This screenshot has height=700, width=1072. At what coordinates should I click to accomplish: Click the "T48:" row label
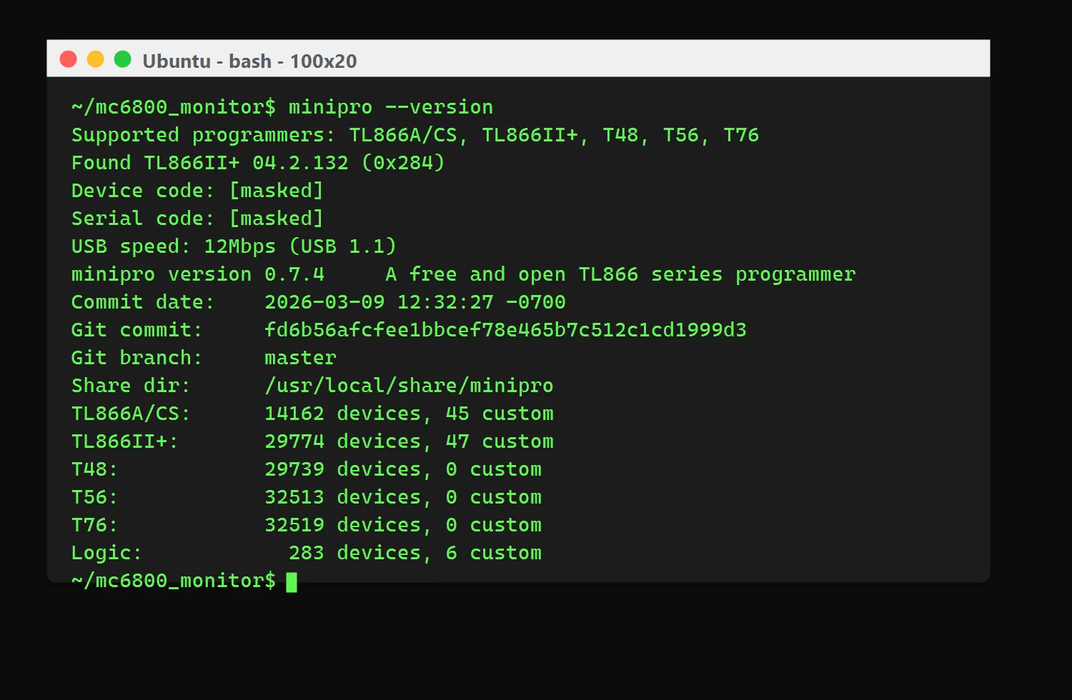coord(95,469)
